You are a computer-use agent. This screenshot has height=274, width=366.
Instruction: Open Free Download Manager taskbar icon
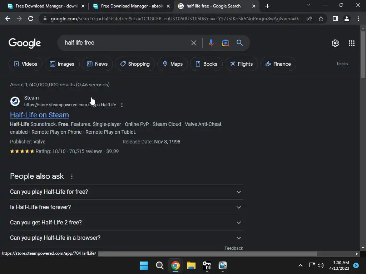click(x=222, y=265)
